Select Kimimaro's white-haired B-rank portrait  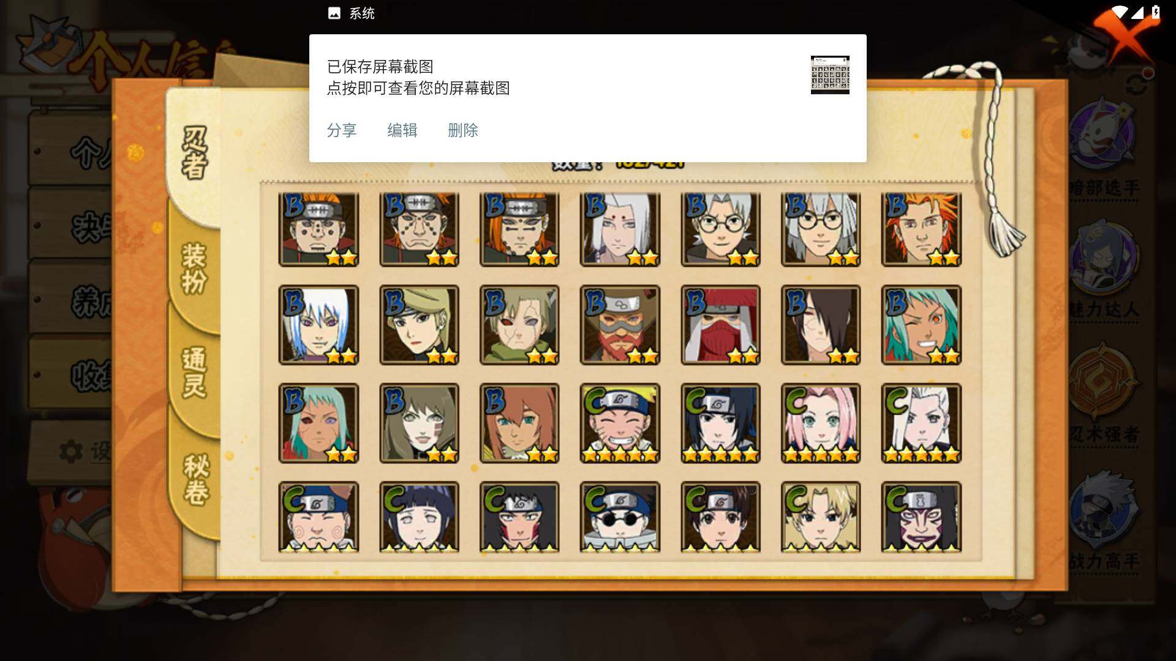click(x=620, y=230)
